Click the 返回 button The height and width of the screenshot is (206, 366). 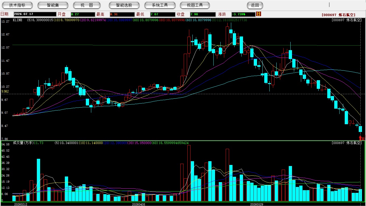[255, 5]
